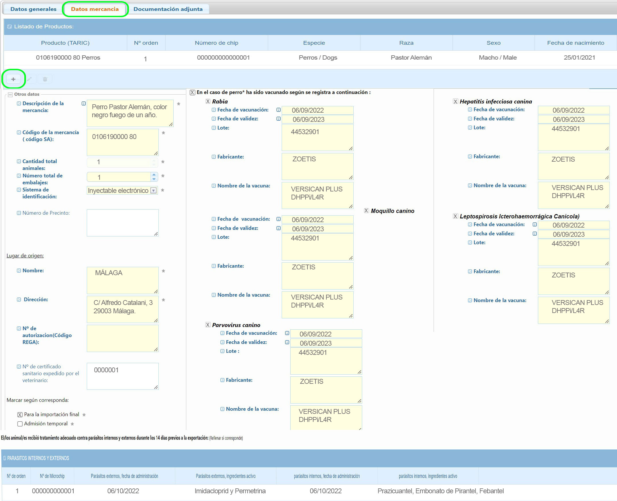The width and height of the screenshot is (617, 501).
Task: Click help arrow icon before Leptospirosis Fabricante
Action: click(x=470, y=272)
